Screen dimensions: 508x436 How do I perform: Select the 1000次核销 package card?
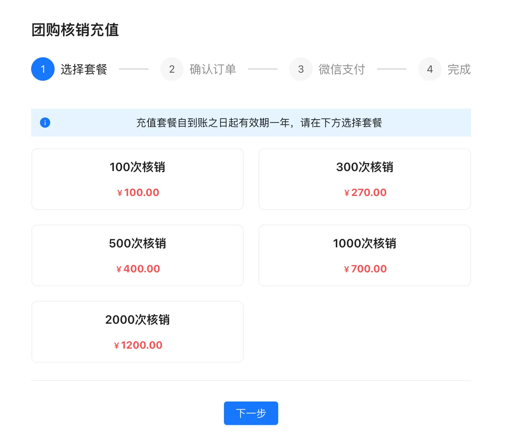(365, 255)
